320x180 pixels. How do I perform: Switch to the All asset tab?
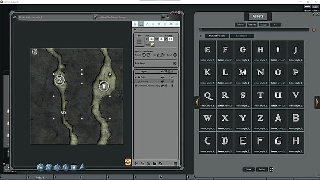(x=275, y=25)
